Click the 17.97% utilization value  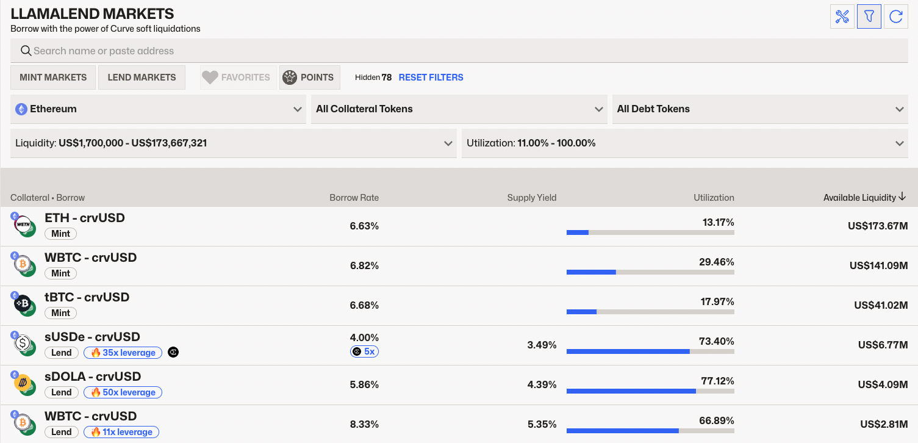(719, 301)
